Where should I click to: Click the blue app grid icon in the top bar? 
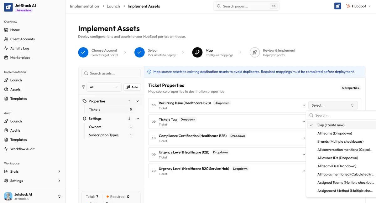point(337,6)
